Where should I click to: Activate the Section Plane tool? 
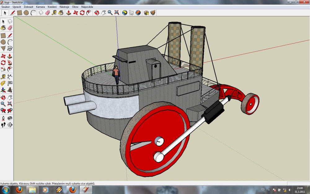(10, 125)
